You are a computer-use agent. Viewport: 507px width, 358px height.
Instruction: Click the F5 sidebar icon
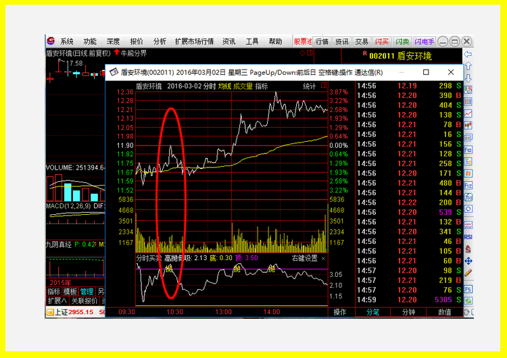pyautogui.click(x=468, y=289)
